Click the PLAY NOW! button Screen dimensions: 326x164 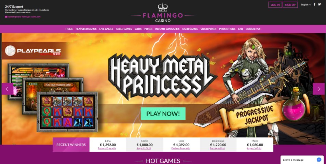[163, 114]
